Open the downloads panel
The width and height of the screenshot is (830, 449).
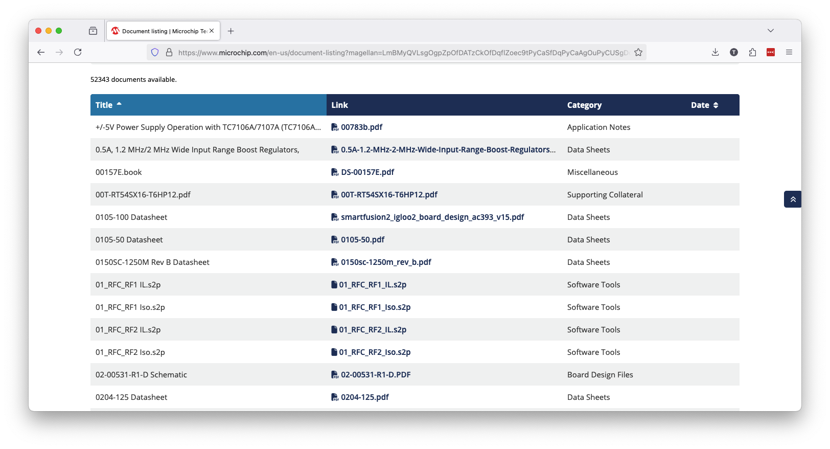[x=716, y=52]
